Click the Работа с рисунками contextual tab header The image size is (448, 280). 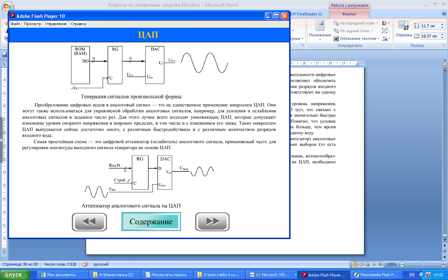click(349, 5)
